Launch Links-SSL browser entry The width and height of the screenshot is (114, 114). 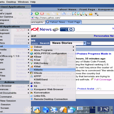(53, 96)
